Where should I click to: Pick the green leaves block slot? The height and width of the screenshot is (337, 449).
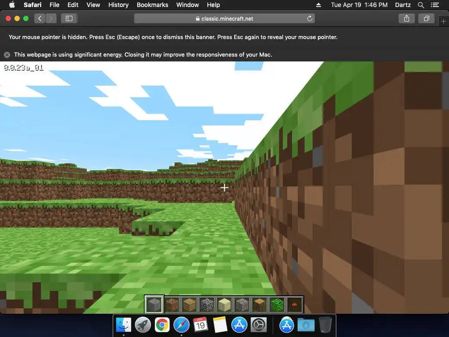[x=277, y=305]
